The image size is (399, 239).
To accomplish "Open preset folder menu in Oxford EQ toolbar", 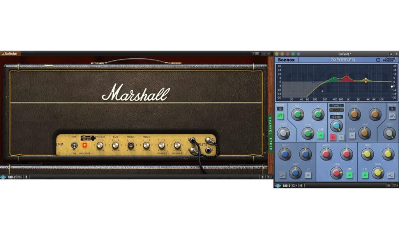I will click(x=295, y=186).
